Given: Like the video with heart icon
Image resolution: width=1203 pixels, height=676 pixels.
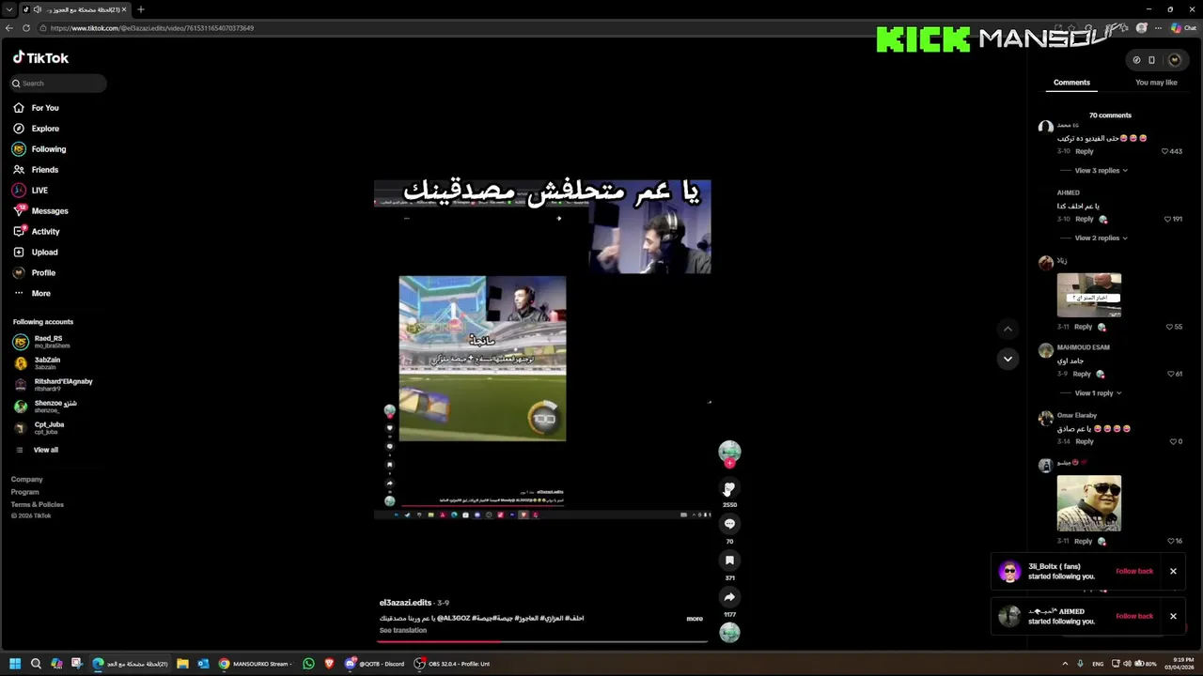Looking at the screenshot, I should (x=729, y=488).
